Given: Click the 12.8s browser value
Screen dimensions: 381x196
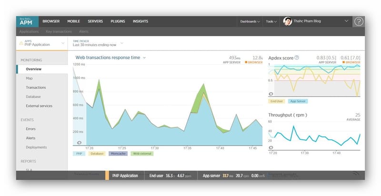Looking at the screenshot, I should click(258, 58).
